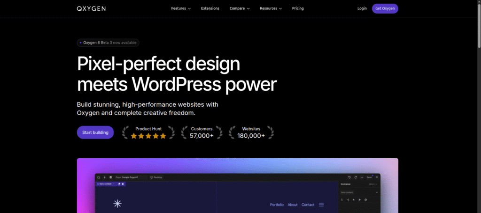Click About in the preview navigation
This screenshot has width=481, height=213.
coord(293,205)
